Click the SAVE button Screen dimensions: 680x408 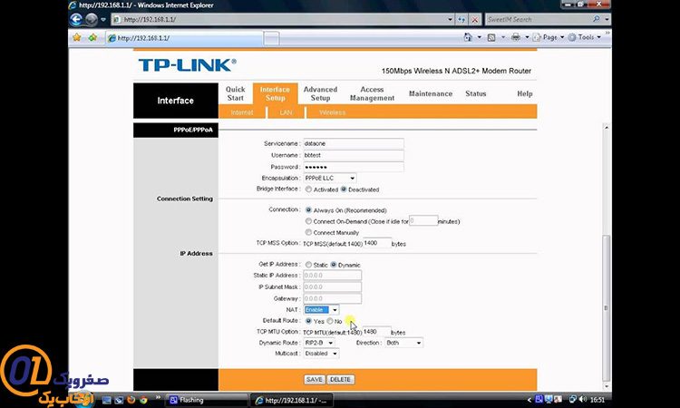pyautogui.click(x=314, y=379)
